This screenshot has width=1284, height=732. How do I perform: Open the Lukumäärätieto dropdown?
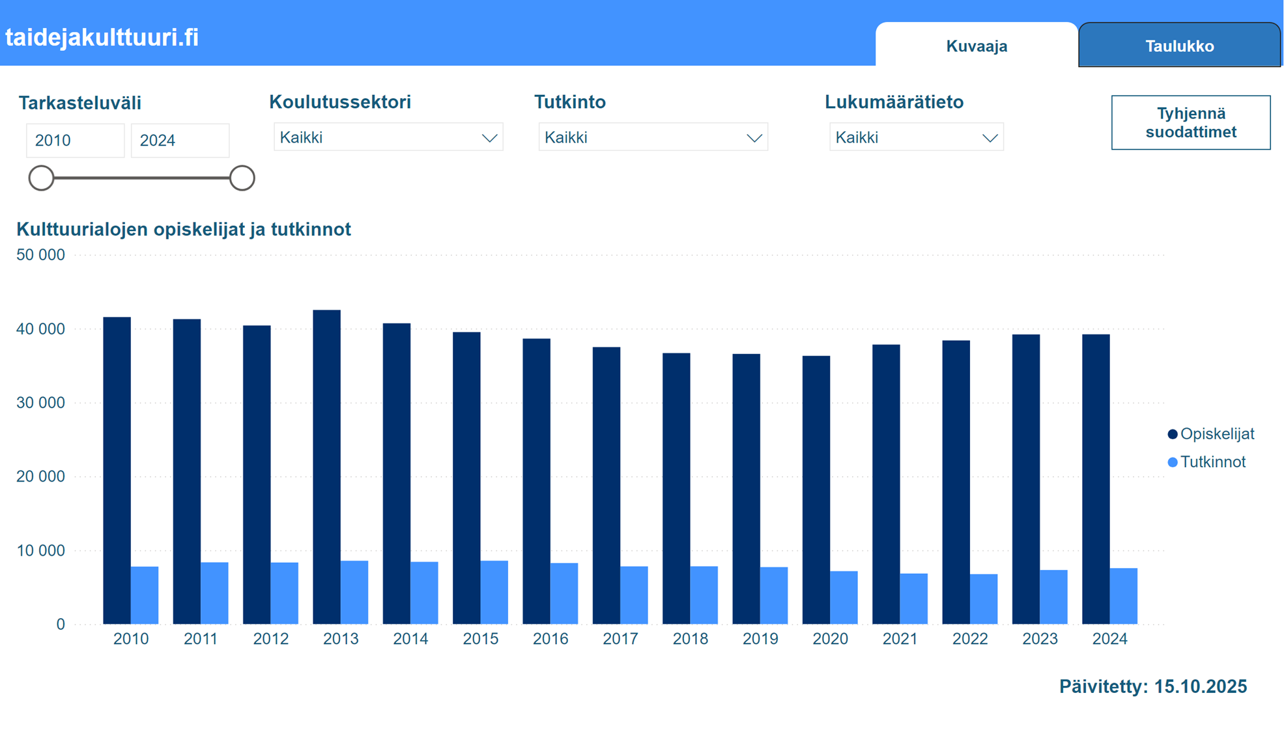(x=915, y=137)
